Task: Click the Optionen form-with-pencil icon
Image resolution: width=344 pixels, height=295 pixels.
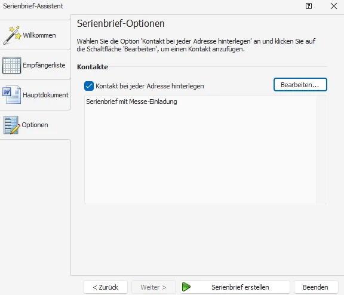Action: click(x=11, y=125)
